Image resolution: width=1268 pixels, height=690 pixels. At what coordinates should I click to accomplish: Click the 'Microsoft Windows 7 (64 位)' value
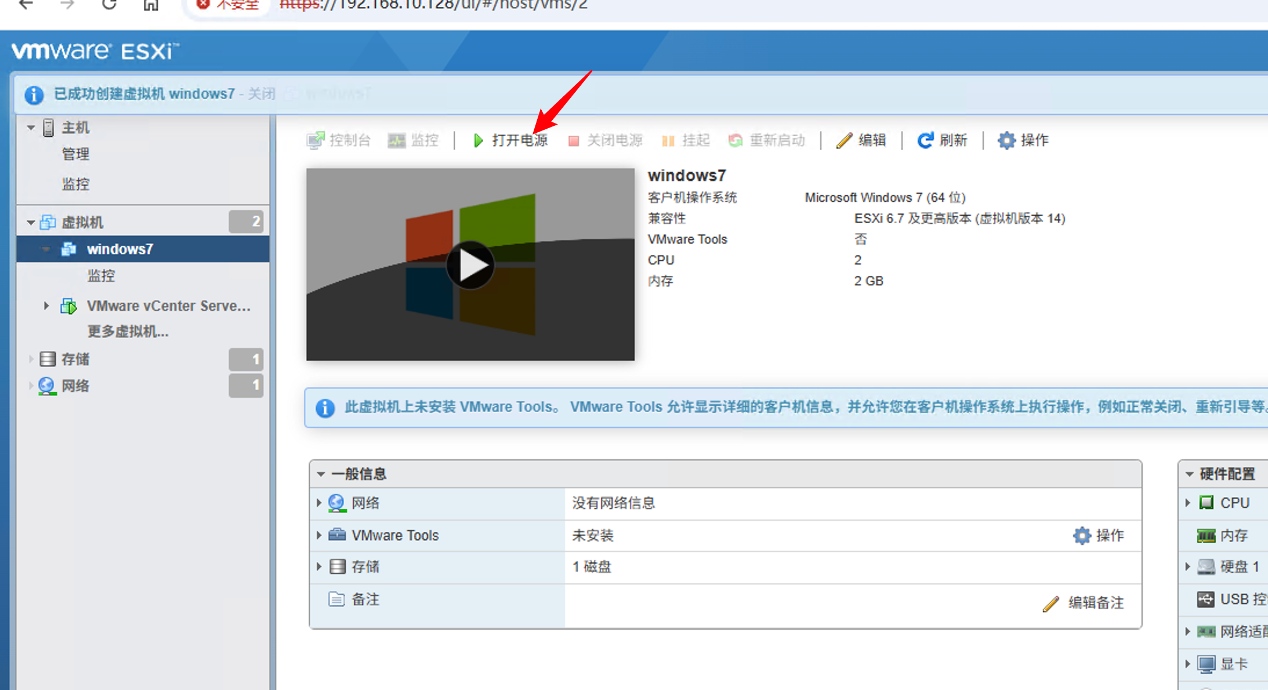pos(885,198)
